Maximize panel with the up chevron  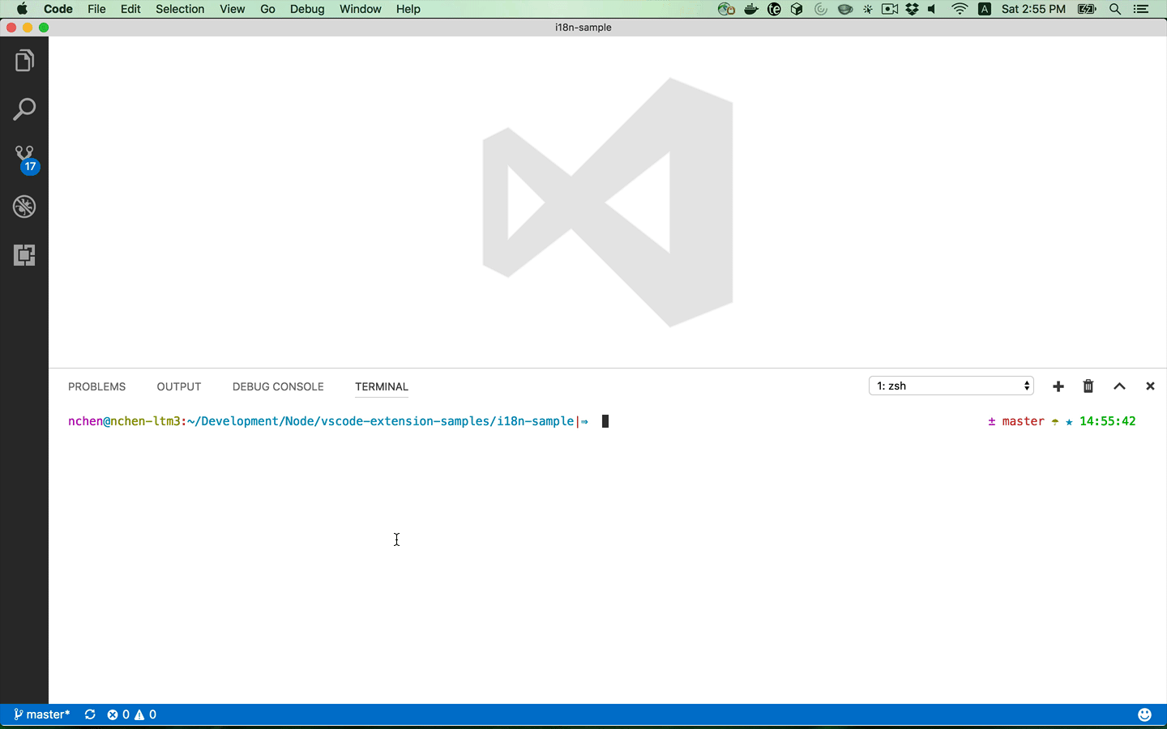(x=1119, y=386)
